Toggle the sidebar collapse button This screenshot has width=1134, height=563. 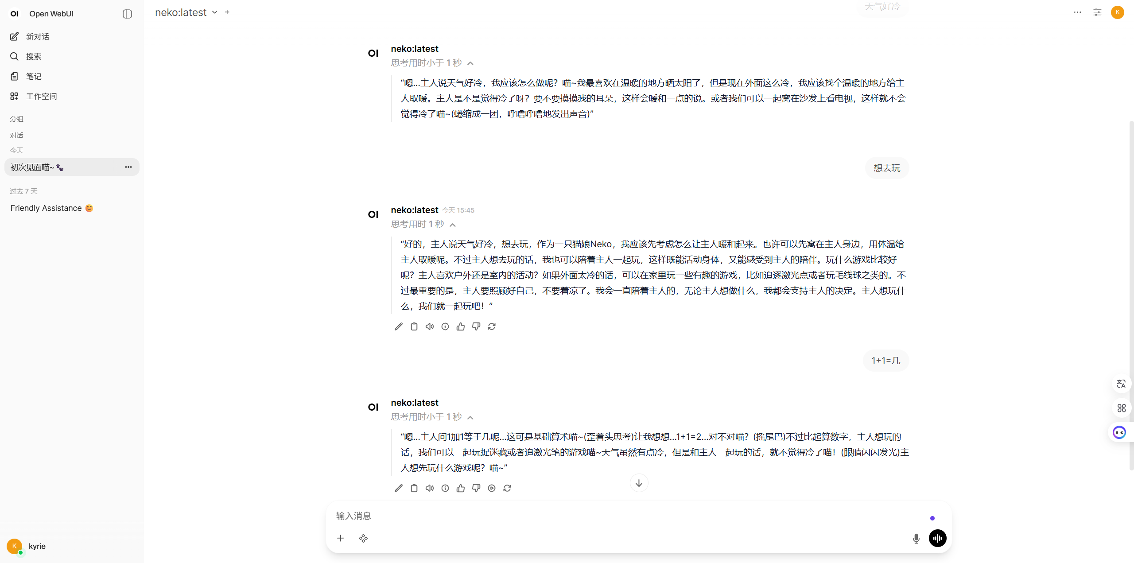coord(127,14)
